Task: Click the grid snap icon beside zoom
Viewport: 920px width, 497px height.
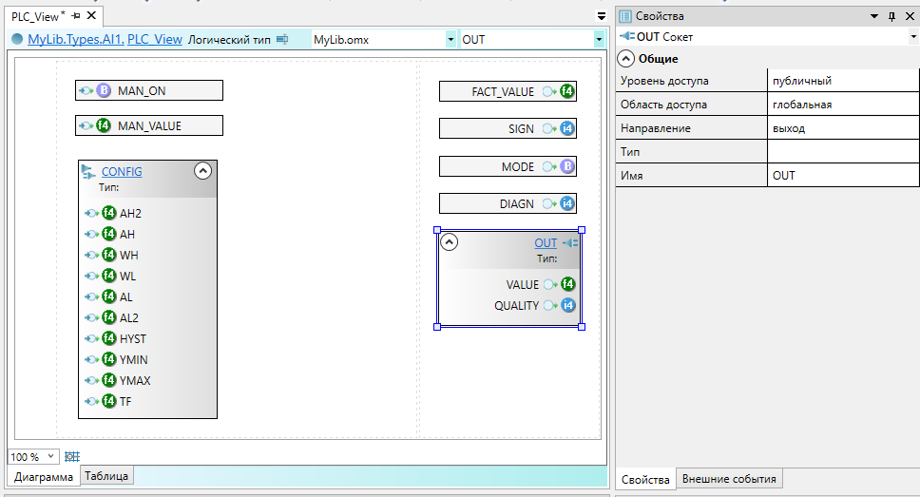Action: point(71,457)
